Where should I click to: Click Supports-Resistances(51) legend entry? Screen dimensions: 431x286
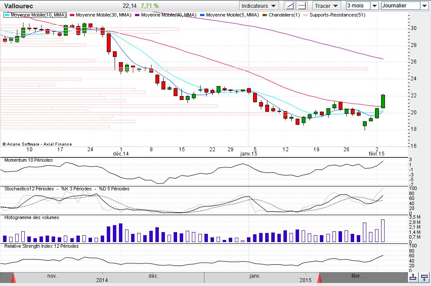pyautogui.click(x=334, y=15)
